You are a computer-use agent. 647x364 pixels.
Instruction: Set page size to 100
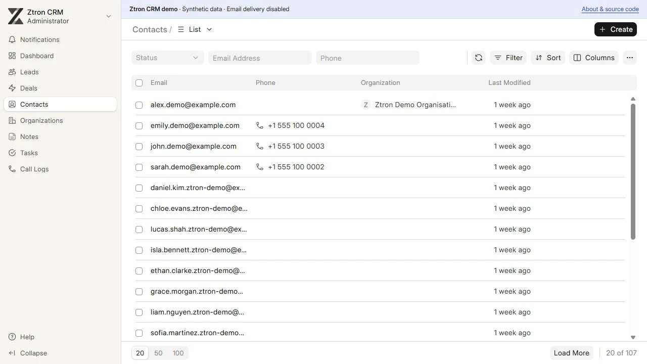(178, 353)
